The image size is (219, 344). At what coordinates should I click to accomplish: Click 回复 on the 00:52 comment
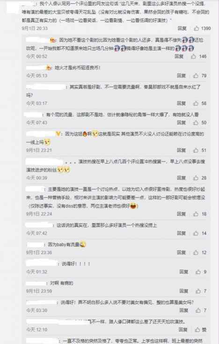click(179, 56)
